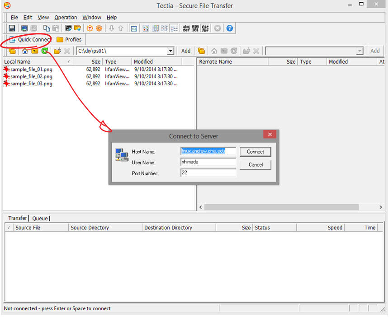Image resolution: width=389 pixels, height=317 pixels.
Task: Click the remote pane right scroll arrow
Action: click(x=381, y=207)
